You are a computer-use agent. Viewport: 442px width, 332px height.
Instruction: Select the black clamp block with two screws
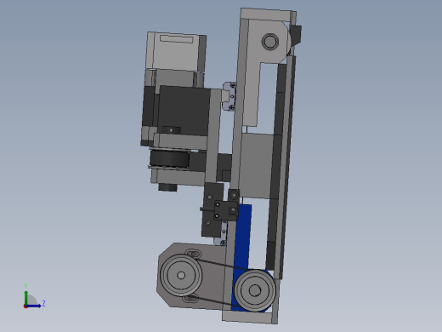tap(226, 210)
